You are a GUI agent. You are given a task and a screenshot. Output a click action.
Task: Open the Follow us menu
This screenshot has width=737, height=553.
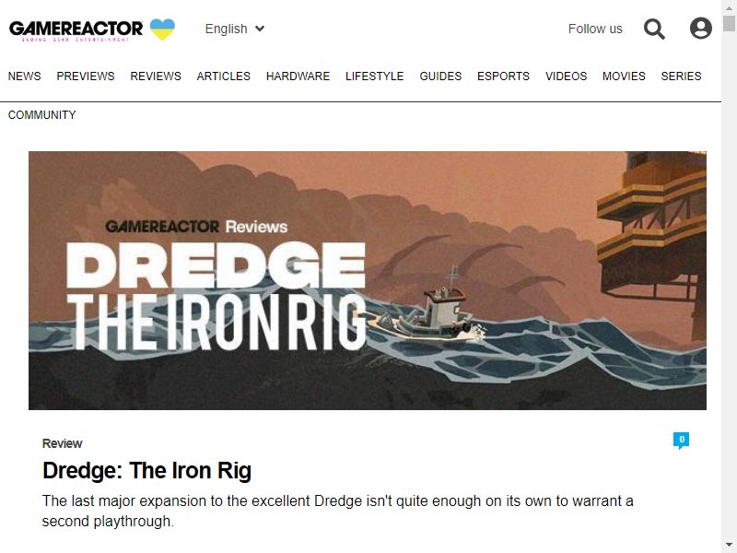pos(595,29)
